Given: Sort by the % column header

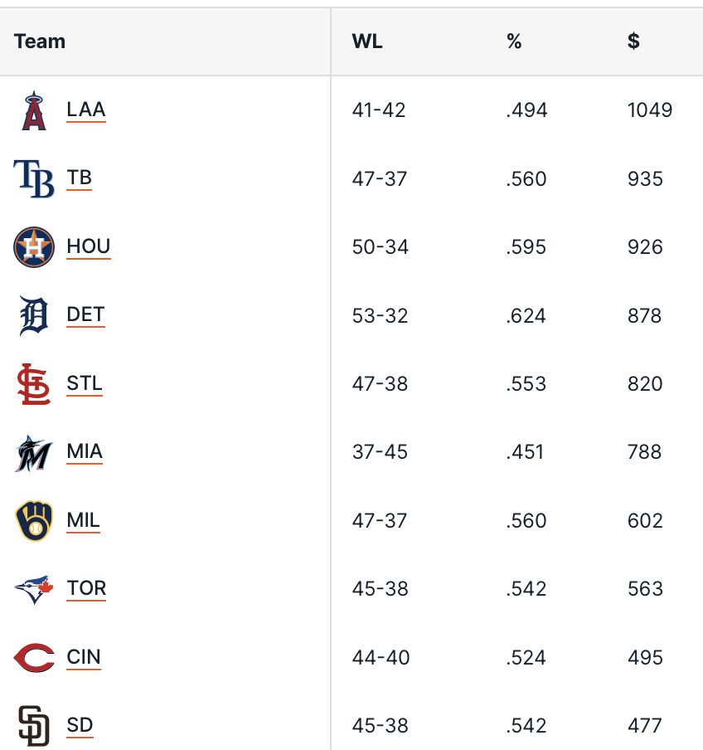Looking at the screenshot, I should coord(514,41).
